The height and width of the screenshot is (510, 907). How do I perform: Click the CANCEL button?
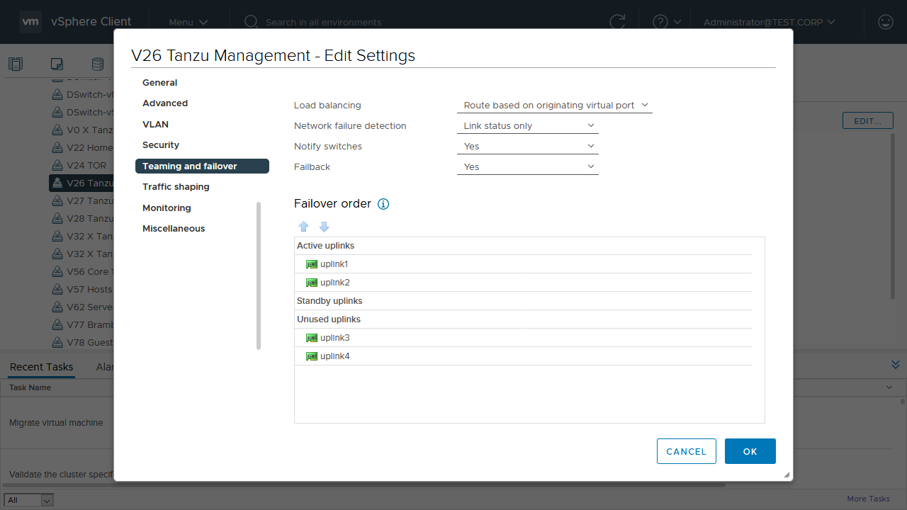click(x=687, y=451)
